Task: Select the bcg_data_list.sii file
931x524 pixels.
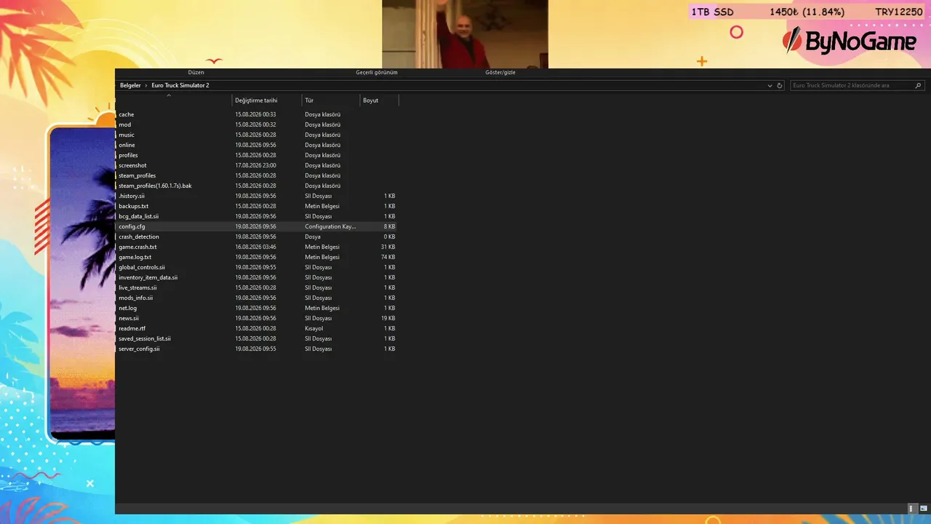Action: pos(138,216)
